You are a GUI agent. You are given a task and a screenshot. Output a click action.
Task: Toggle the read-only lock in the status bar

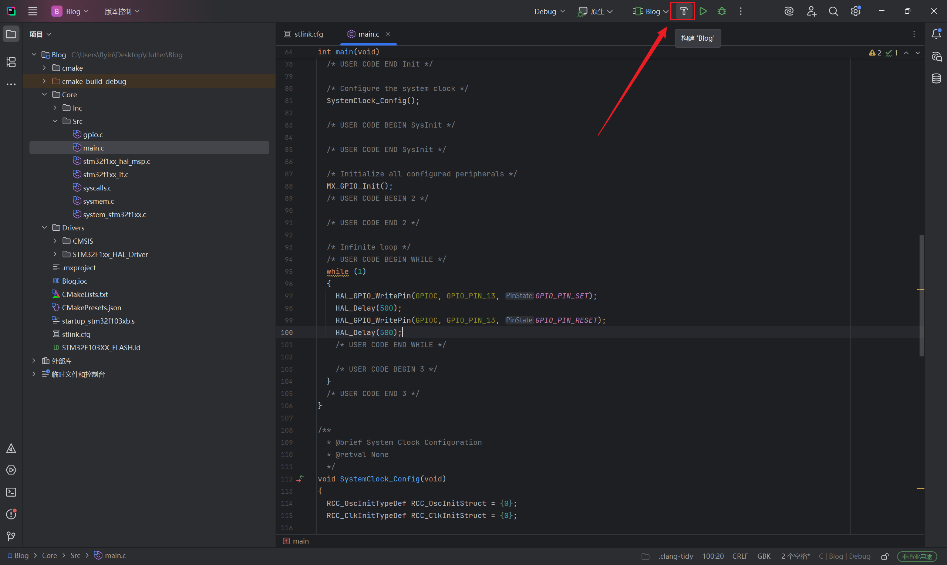pos(885,556)
